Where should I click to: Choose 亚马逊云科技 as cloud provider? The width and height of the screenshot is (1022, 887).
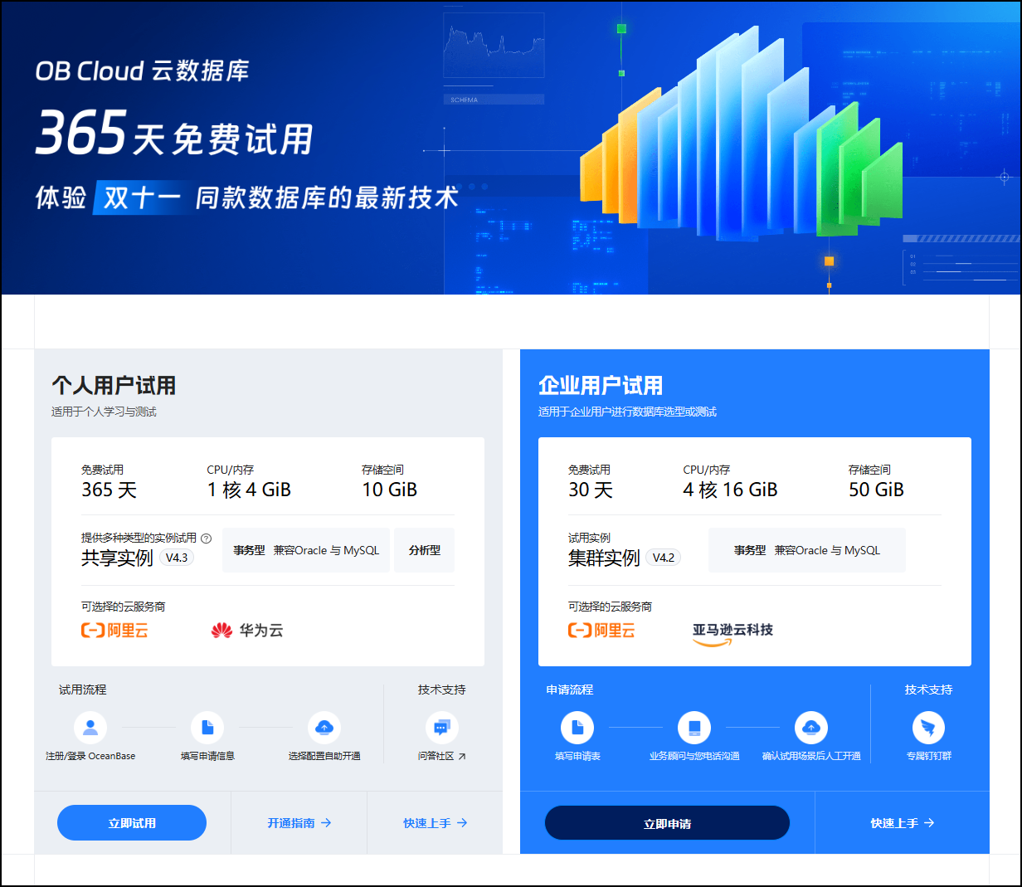point(732,632)
